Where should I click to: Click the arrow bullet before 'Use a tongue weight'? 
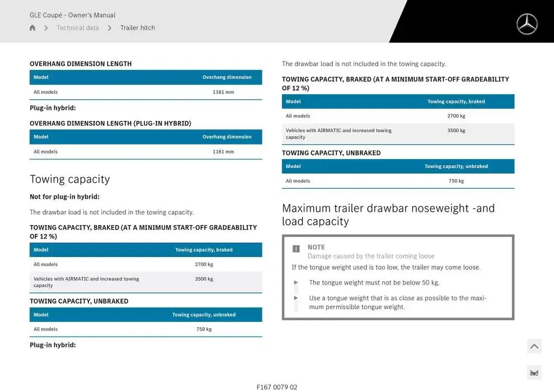[296, 298]
